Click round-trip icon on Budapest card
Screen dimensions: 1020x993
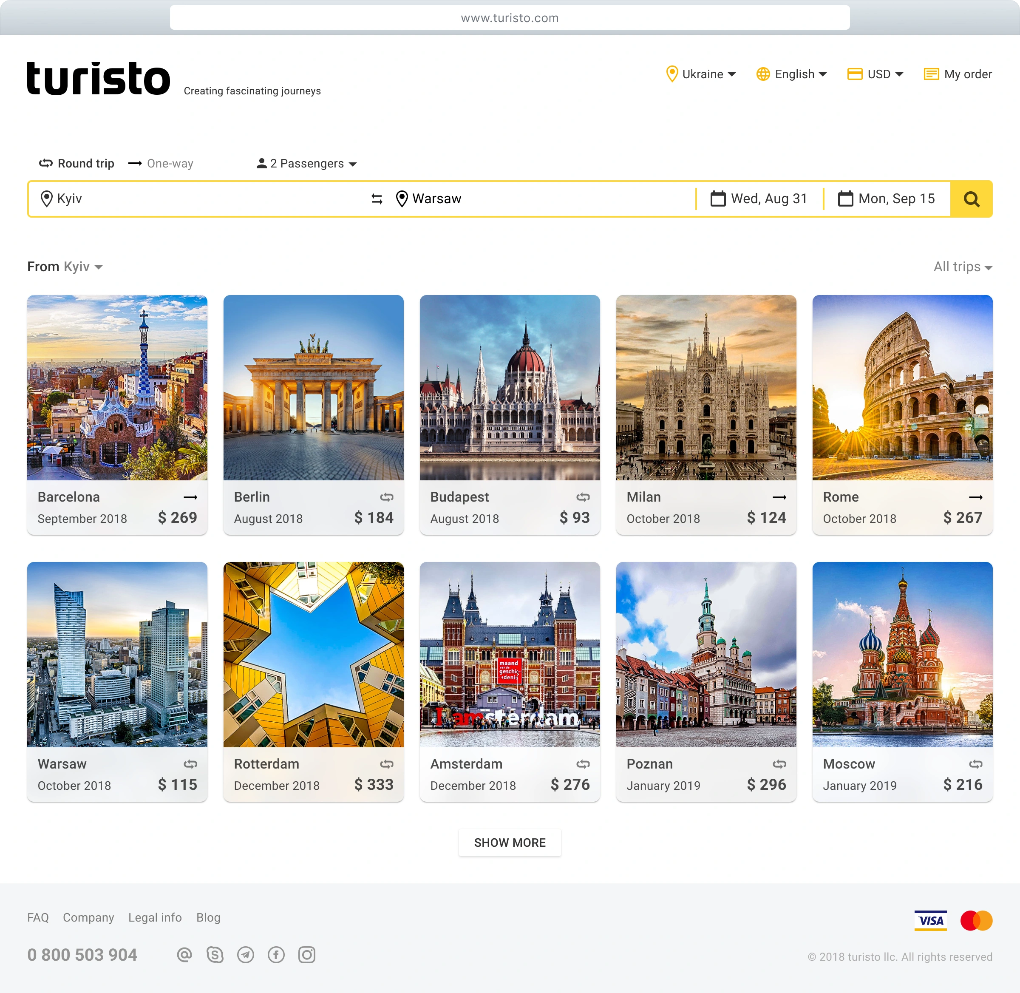point(583,497)
